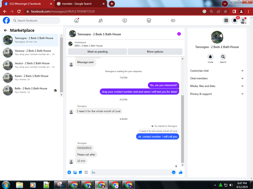Open Karen 2 Beds 1 Bath conversation
The height and width of the screenshot is (189, 253).
click(30, 78)
